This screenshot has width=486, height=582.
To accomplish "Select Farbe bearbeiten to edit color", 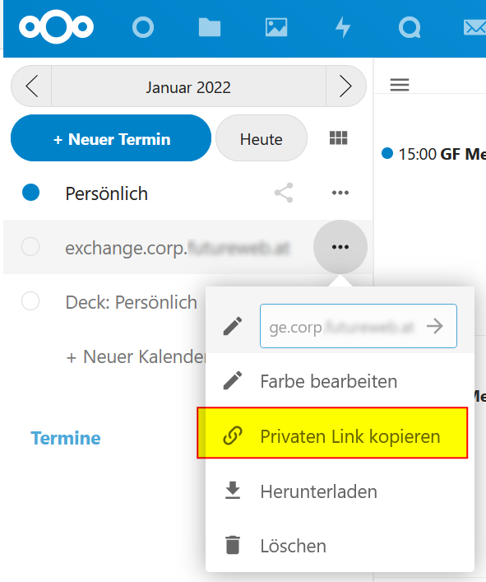I will [340, 381].
